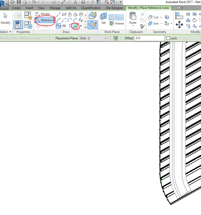Select the Fillet Arc draw tool

(75, 20)
